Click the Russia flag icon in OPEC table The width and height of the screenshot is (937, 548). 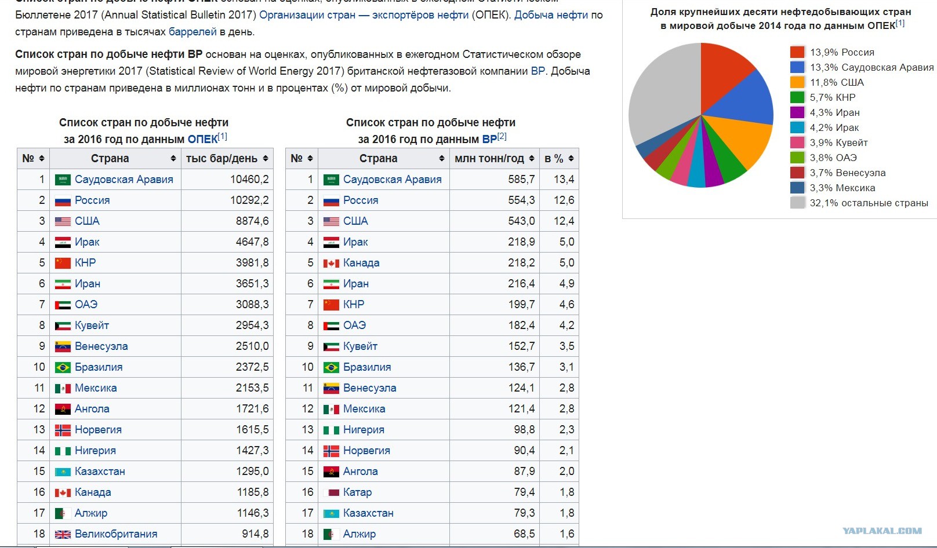click(x=63, y=200)
